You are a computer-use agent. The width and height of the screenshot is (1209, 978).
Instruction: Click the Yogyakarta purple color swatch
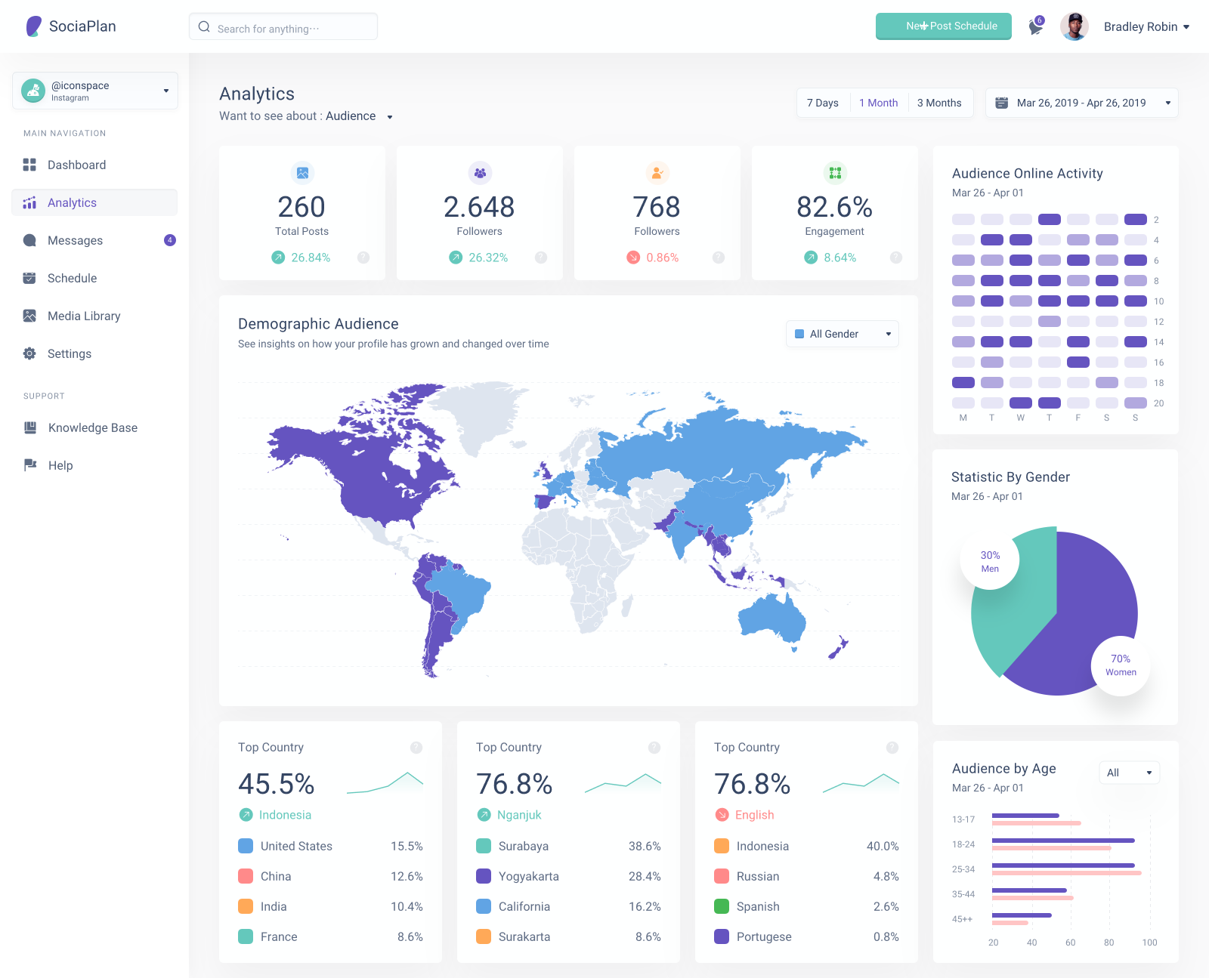tap(484, 876)
